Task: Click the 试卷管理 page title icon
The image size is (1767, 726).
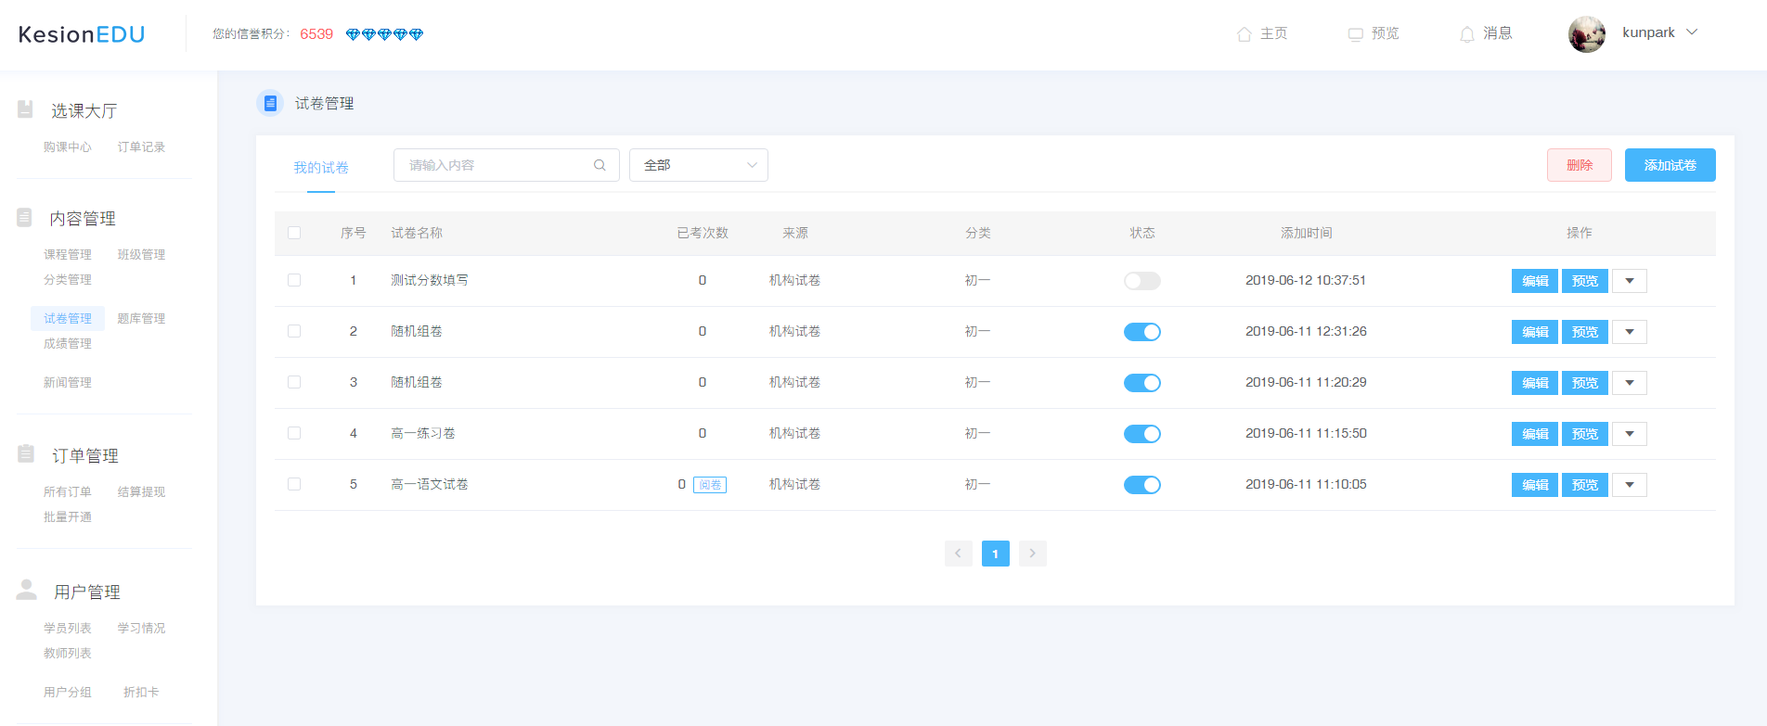Action: [270, 103]
